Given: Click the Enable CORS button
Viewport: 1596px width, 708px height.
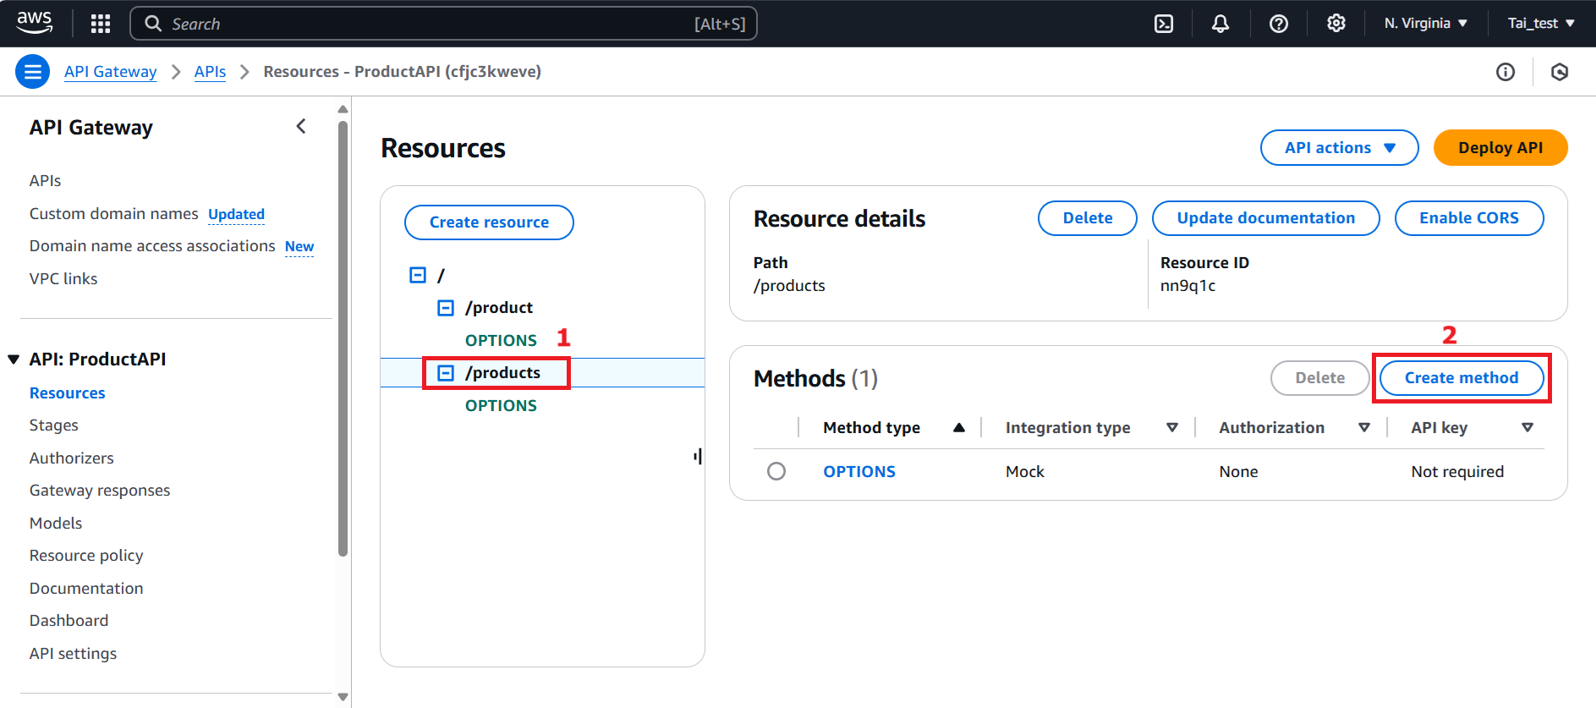Looking at the screenshot, I should pos(1469,218).
